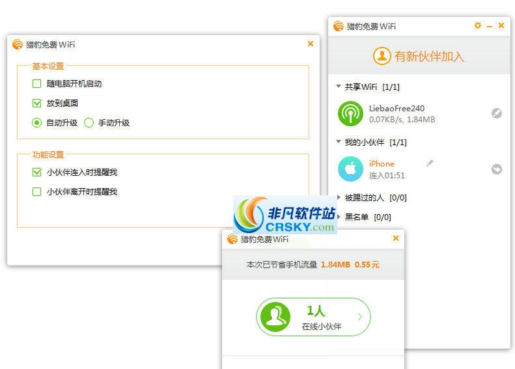Click the logo in popup window title
Viewport: 515px width, 369px height.
[232, 239]
